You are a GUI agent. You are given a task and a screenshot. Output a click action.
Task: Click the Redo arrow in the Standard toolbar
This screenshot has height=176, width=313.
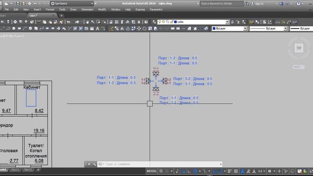click(x=77, y=22)
